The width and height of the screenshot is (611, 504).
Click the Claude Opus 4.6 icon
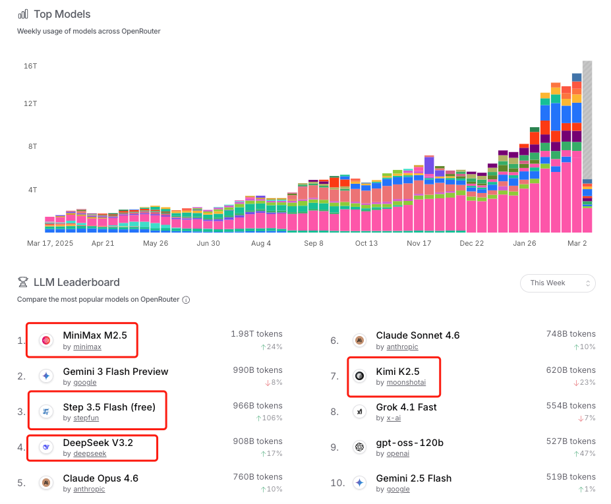46,483
